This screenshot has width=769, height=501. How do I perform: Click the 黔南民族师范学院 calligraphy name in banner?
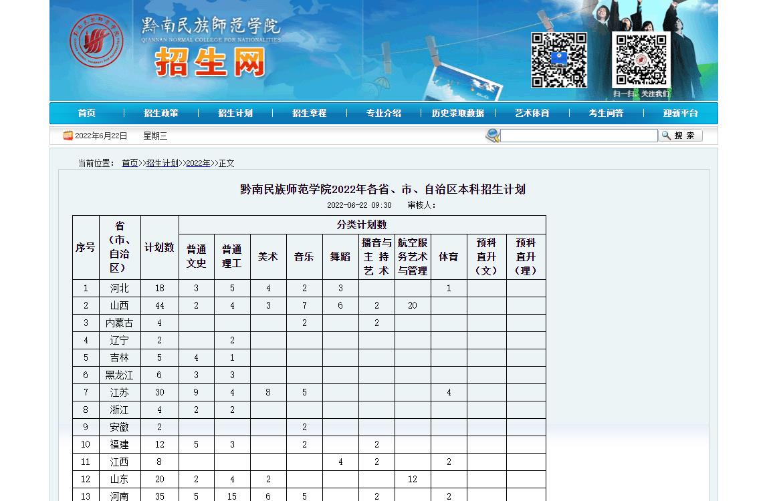coord(211,25)
